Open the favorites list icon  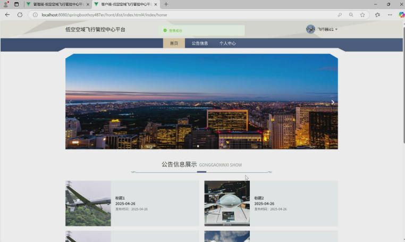(377, 15)
